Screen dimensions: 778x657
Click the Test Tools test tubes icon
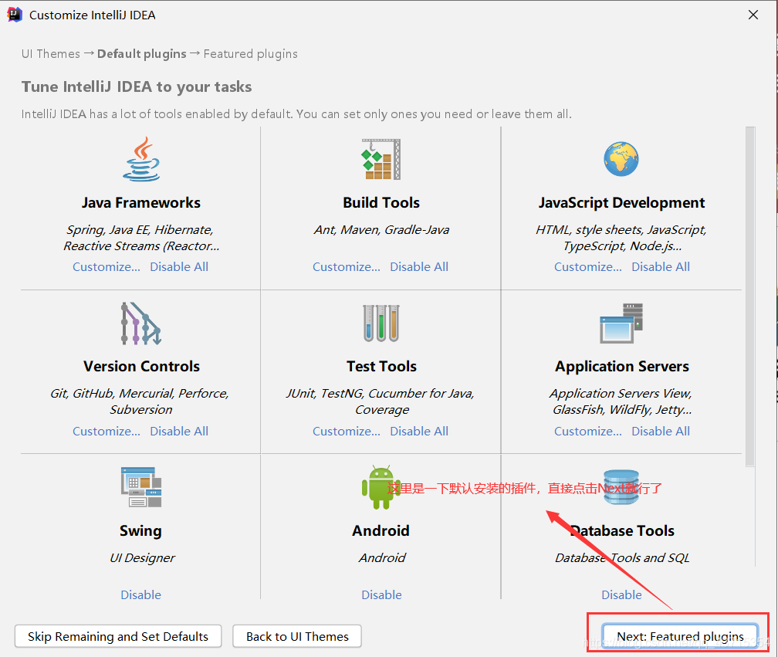(x=381, y=323)
